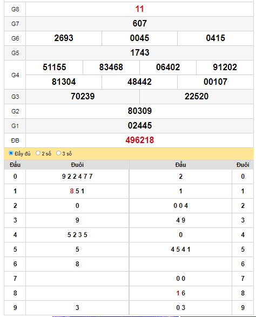This screenshot has width=256, height=317.
Task: Click G3 number 22520
Action: point(197,97)
